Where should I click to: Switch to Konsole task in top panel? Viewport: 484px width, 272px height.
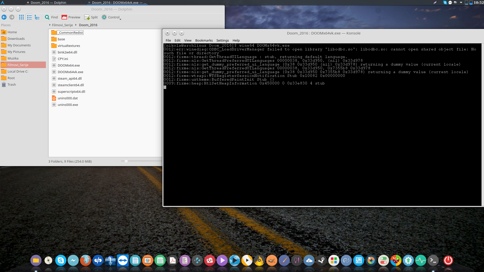coord(117,3)
